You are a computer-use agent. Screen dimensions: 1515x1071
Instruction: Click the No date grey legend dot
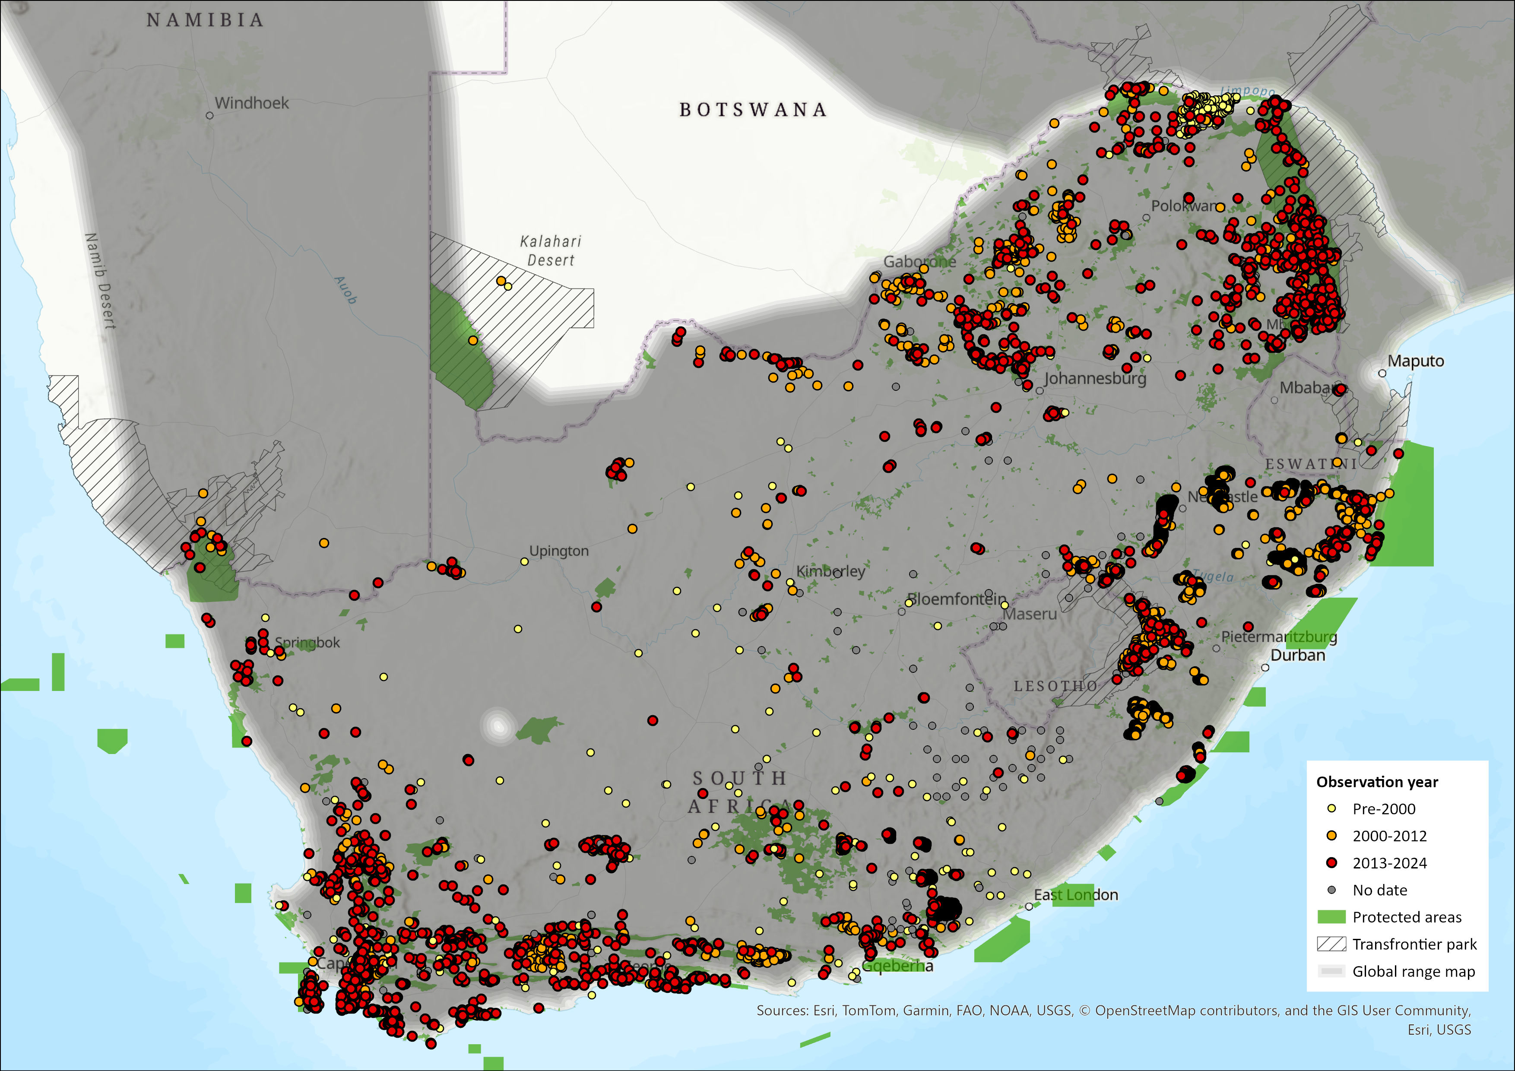[1331, 890]
